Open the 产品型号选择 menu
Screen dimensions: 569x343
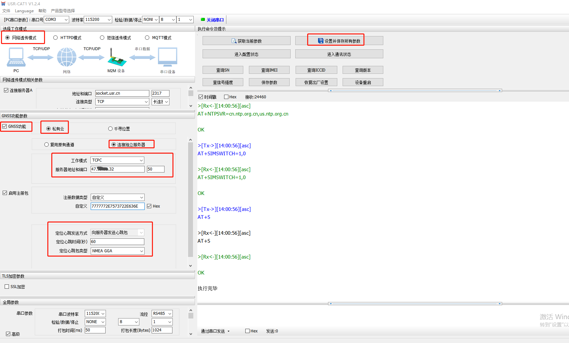63,11
